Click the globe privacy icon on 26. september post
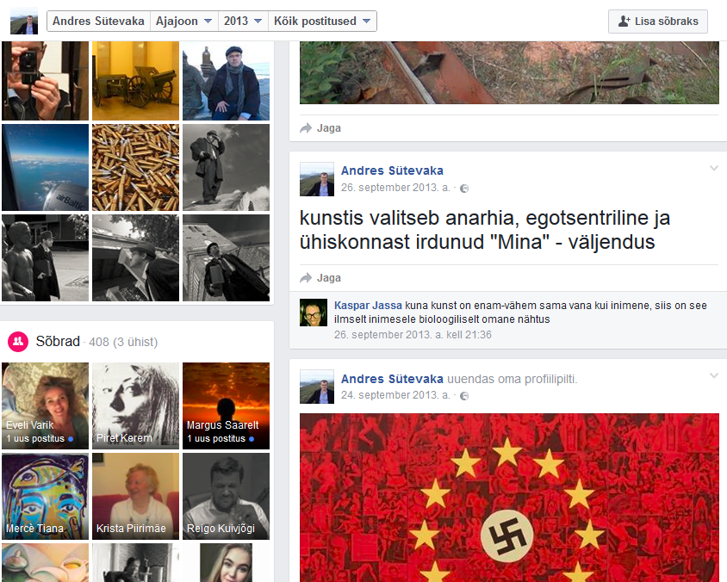 click(x=464, y=188)
